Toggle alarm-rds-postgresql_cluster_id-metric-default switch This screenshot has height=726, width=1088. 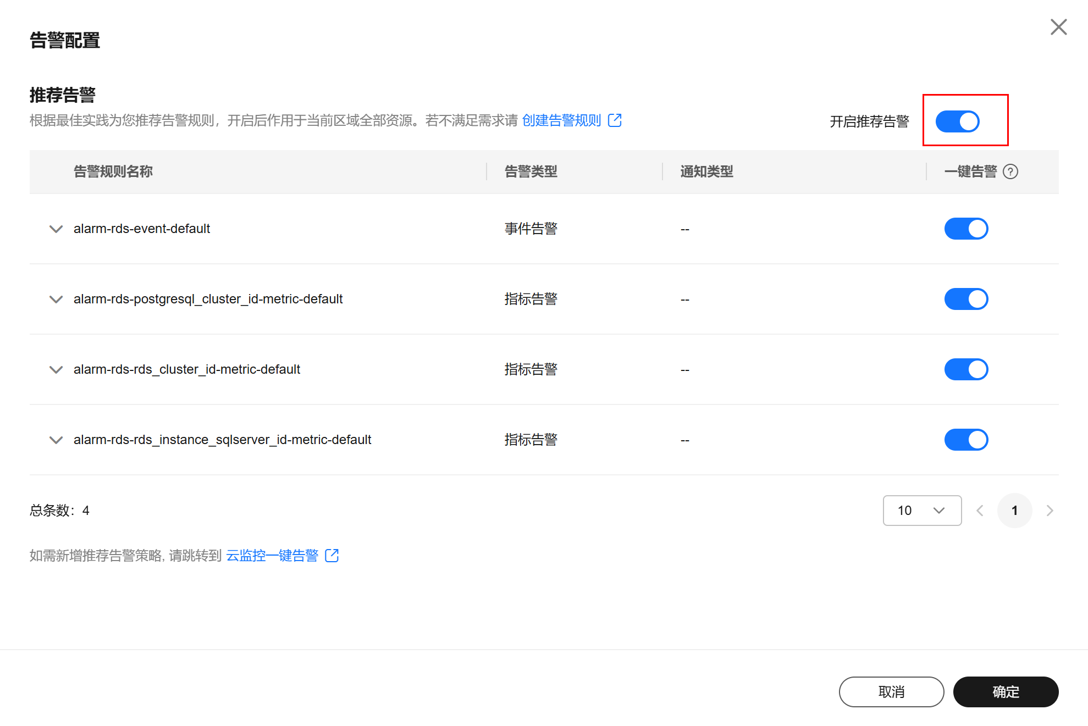click(x=966, y=299)
